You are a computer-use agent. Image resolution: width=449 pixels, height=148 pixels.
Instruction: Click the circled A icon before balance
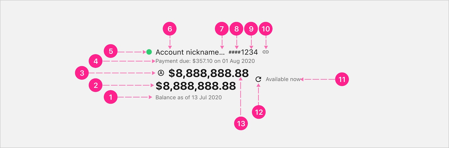(x=161, y=73)
